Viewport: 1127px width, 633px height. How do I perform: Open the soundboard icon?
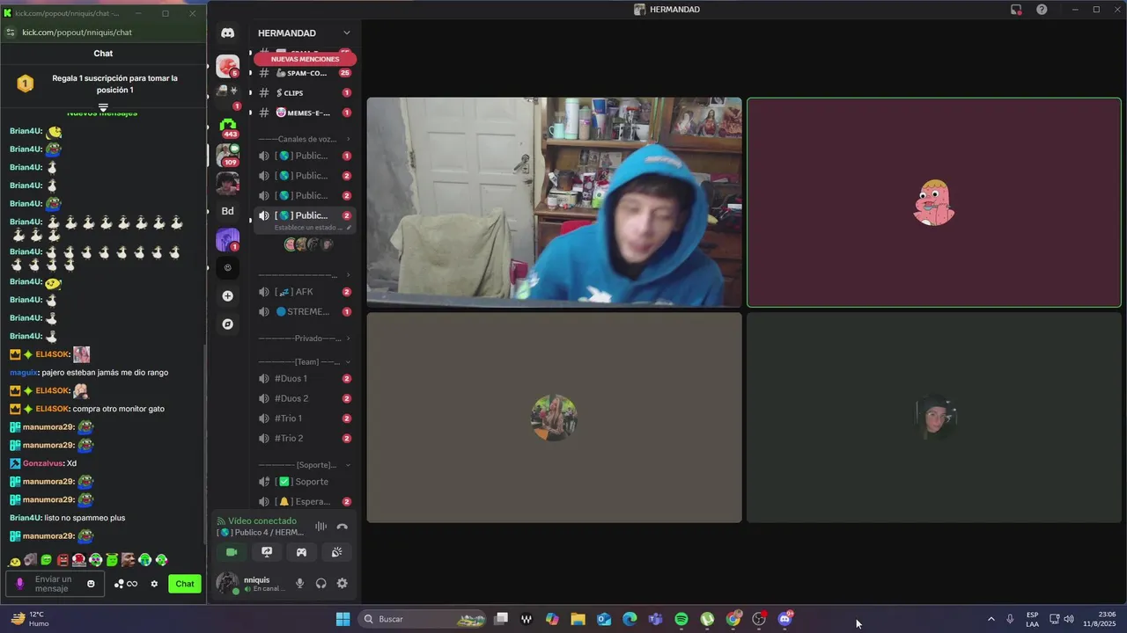[336, 552]
